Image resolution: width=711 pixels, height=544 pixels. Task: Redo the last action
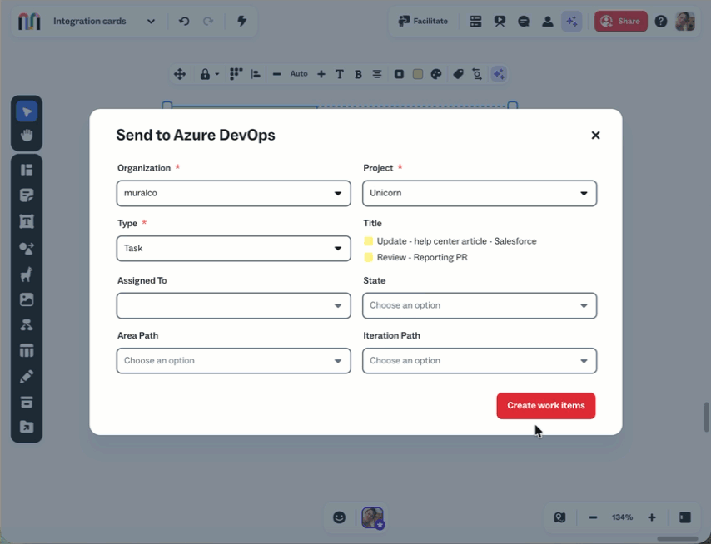208,22
